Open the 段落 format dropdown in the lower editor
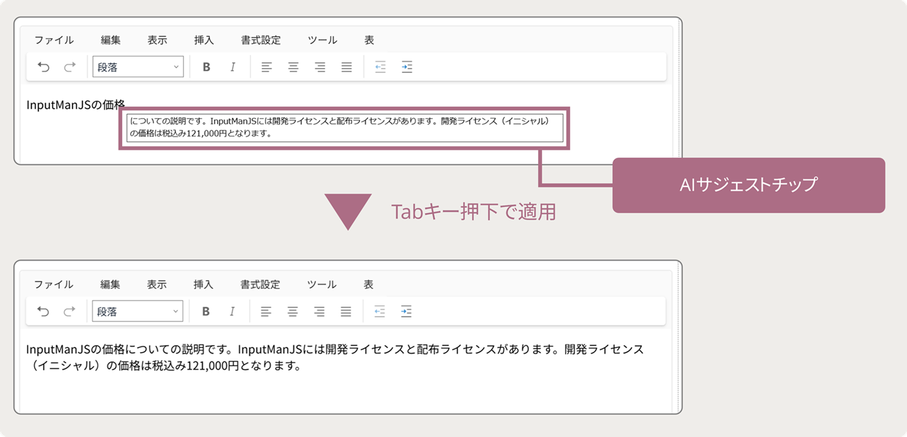Screen dimensions: 907x437 coord(138,310)
